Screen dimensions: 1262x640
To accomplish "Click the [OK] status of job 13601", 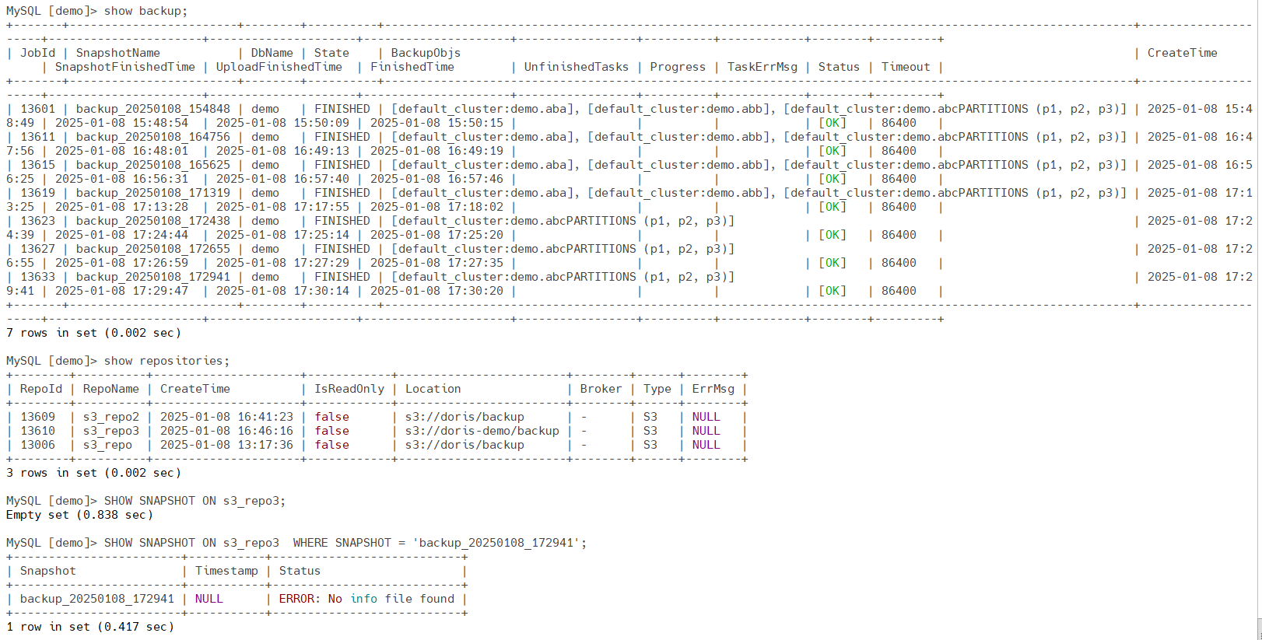I will 832,123.
